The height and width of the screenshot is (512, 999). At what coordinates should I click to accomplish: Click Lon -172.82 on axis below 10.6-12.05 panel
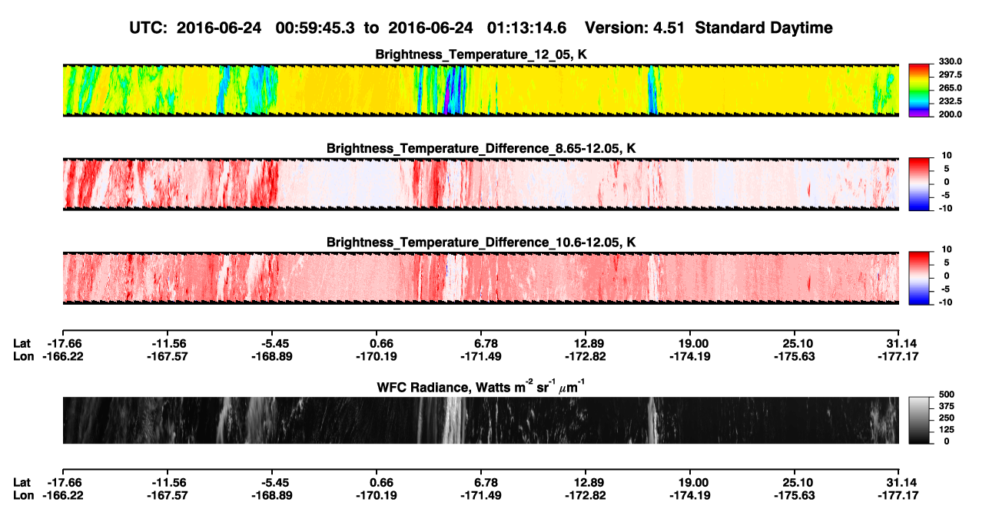coord(585,356)
